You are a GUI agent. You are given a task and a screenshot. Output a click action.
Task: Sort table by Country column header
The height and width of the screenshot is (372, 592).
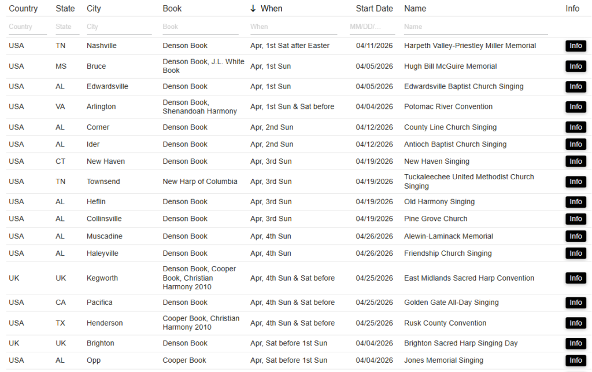(x=23, y=9)
